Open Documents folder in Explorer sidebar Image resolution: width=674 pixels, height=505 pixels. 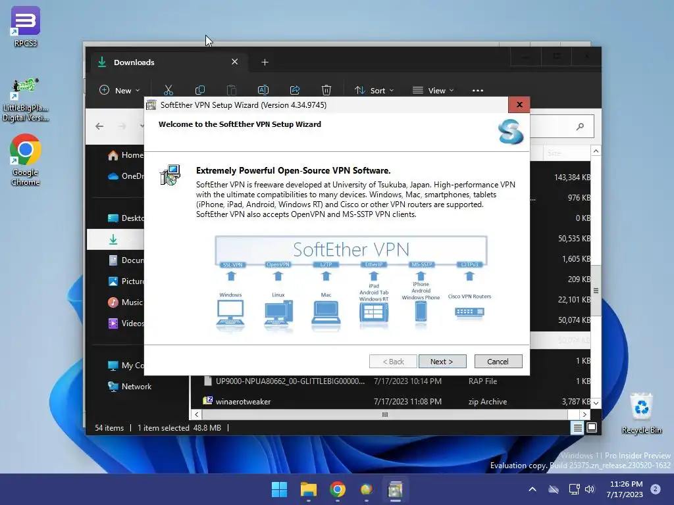coord(124,260)
